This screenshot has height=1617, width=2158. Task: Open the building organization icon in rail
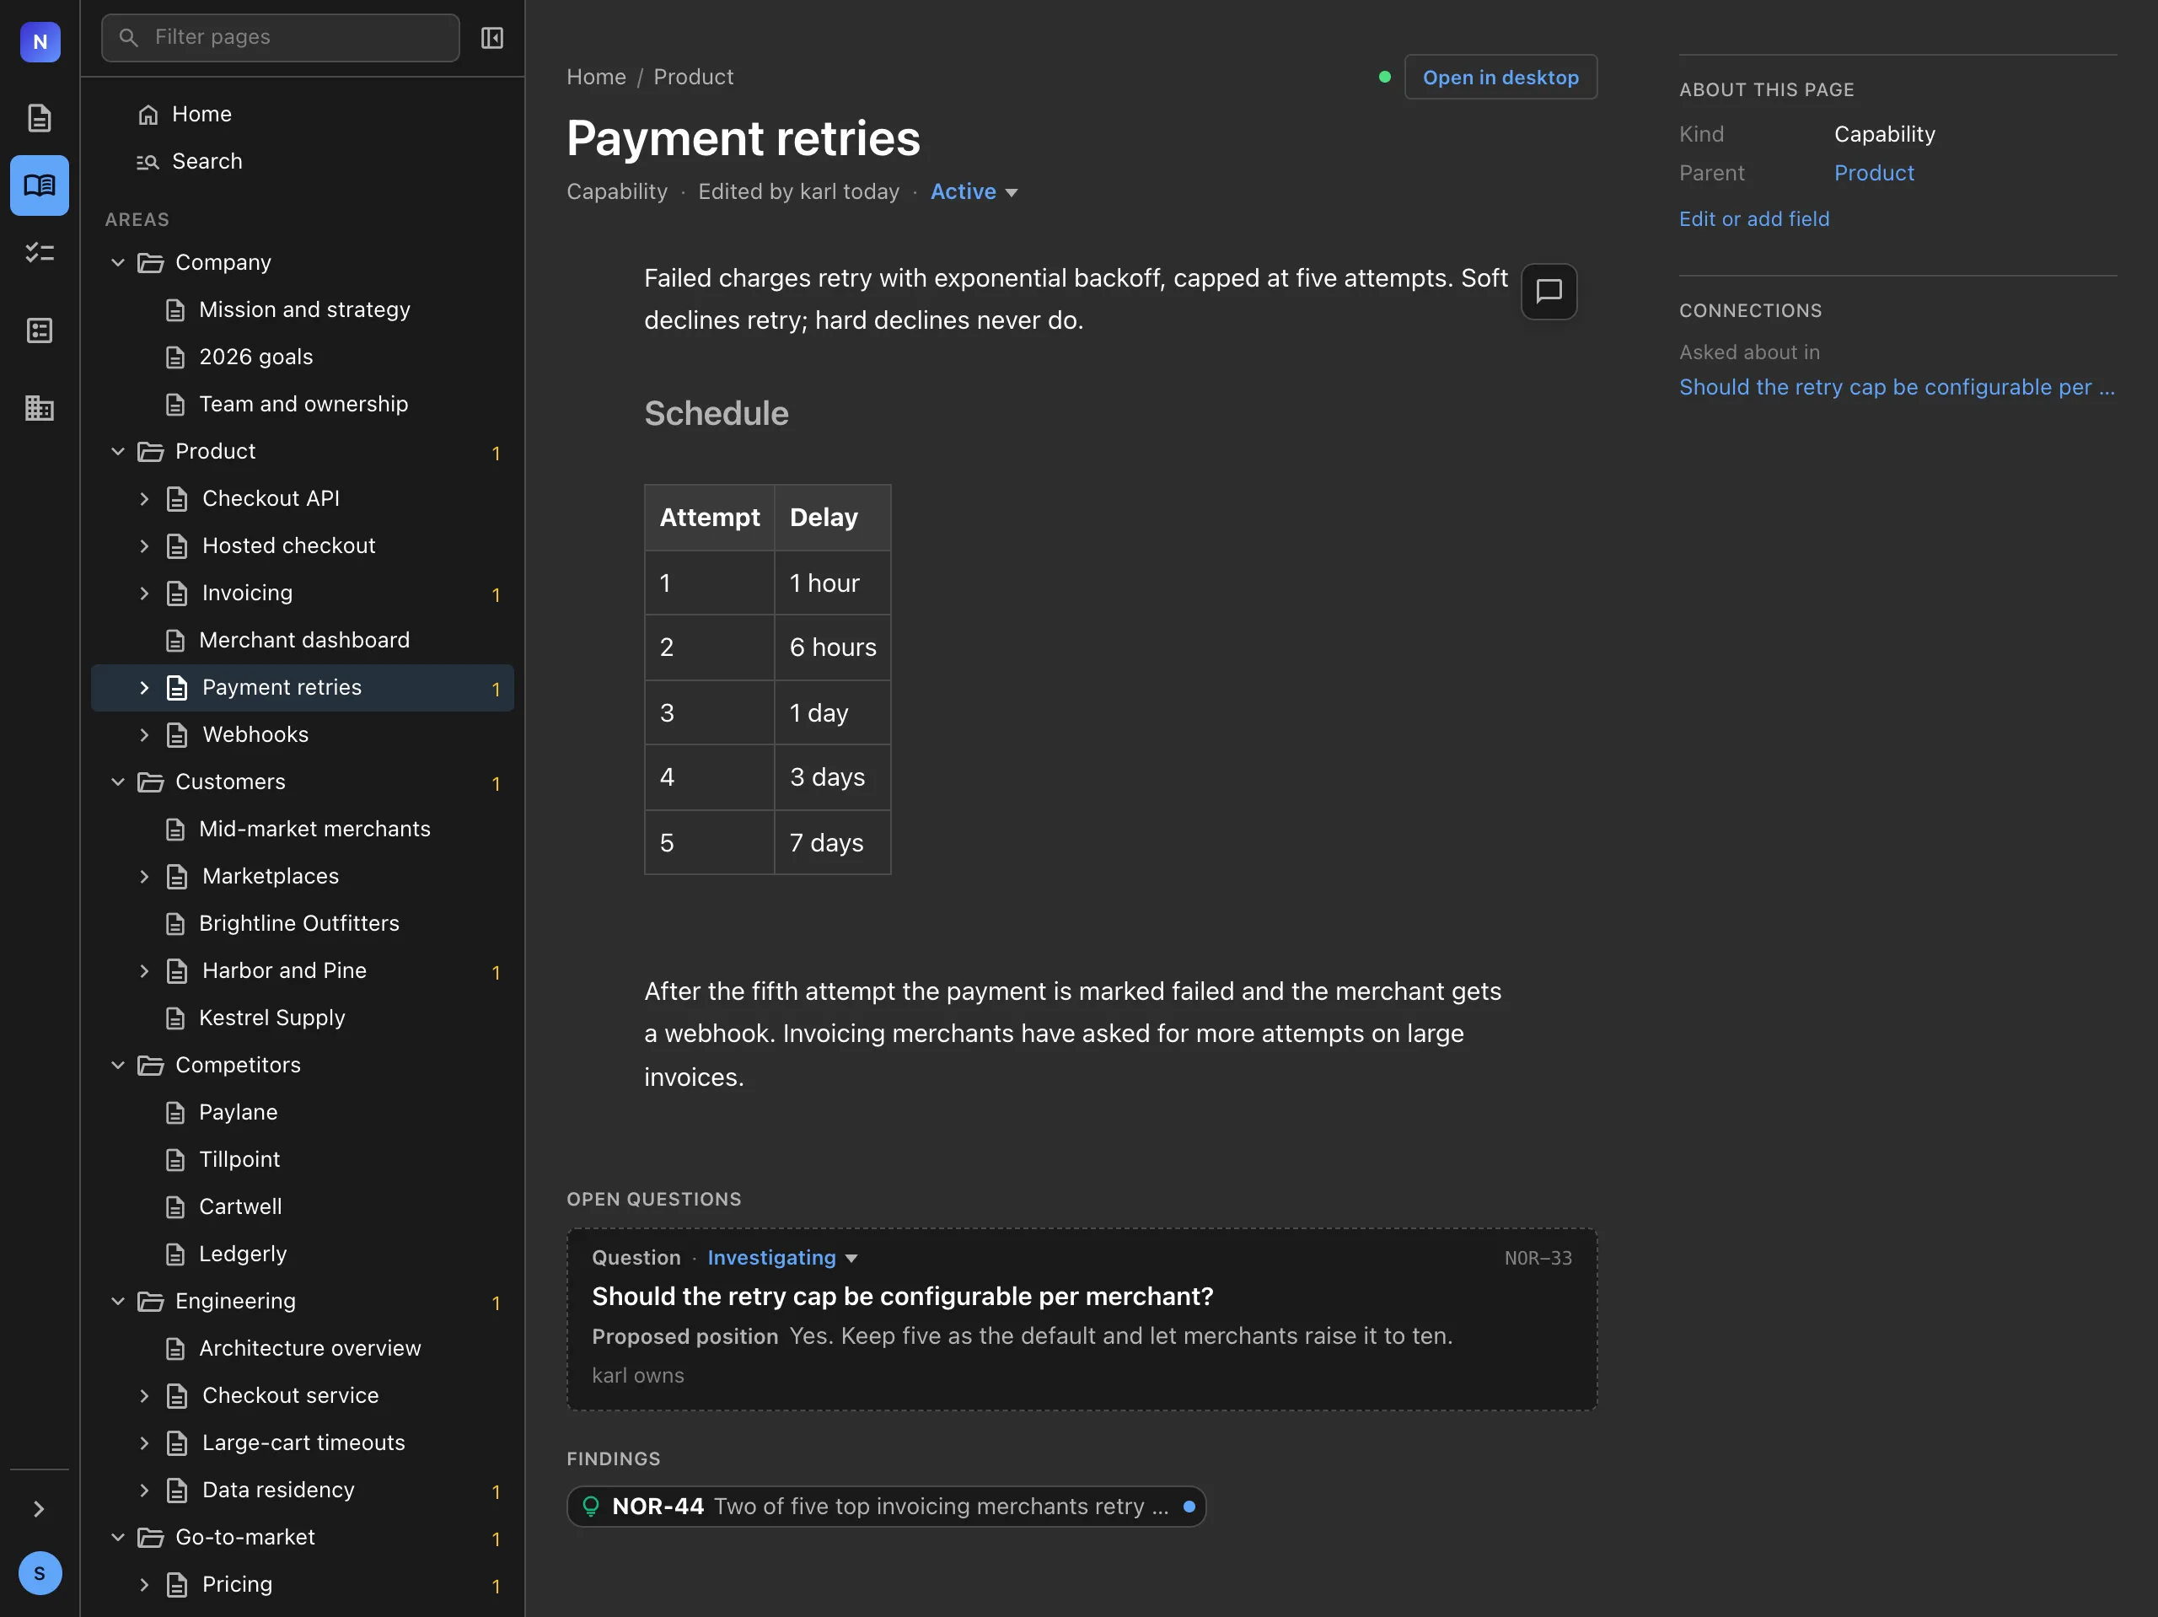click(x=40, y=407)
